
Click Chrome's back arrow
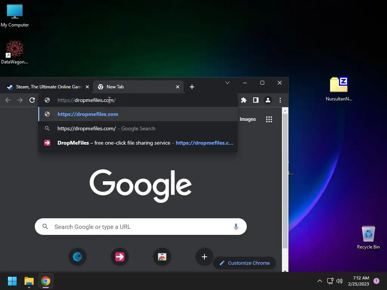click(8, 100)
